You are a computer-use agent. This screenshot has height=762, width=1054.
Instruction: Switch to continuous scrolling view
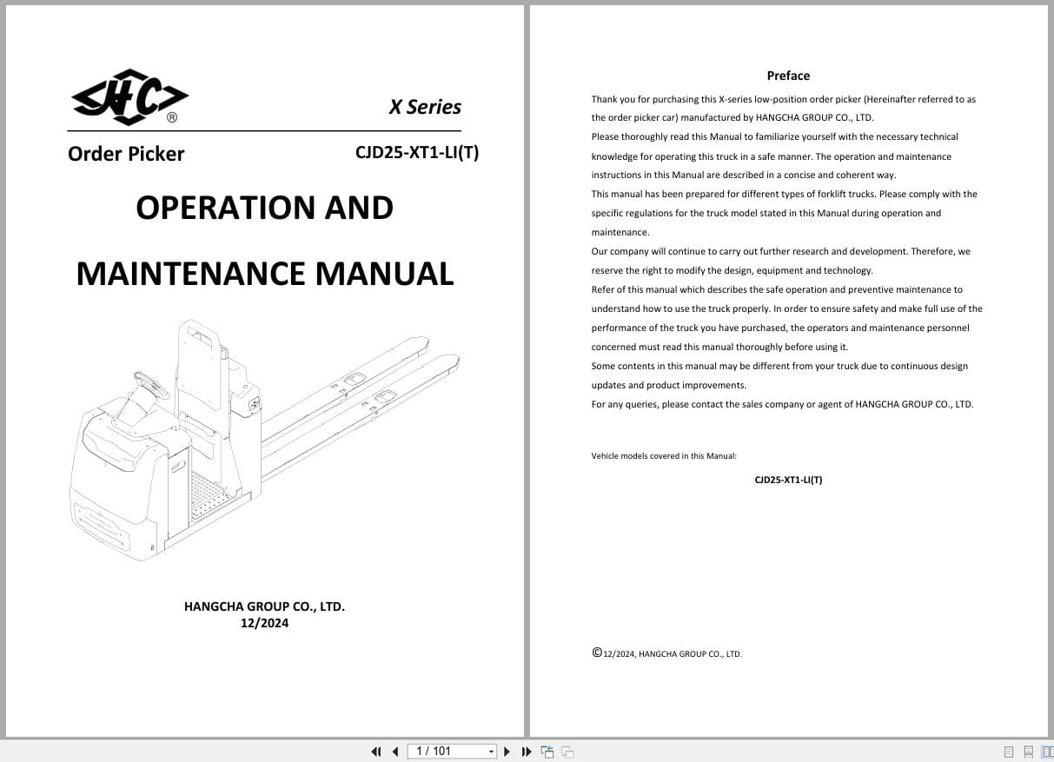coord(1029,751)
